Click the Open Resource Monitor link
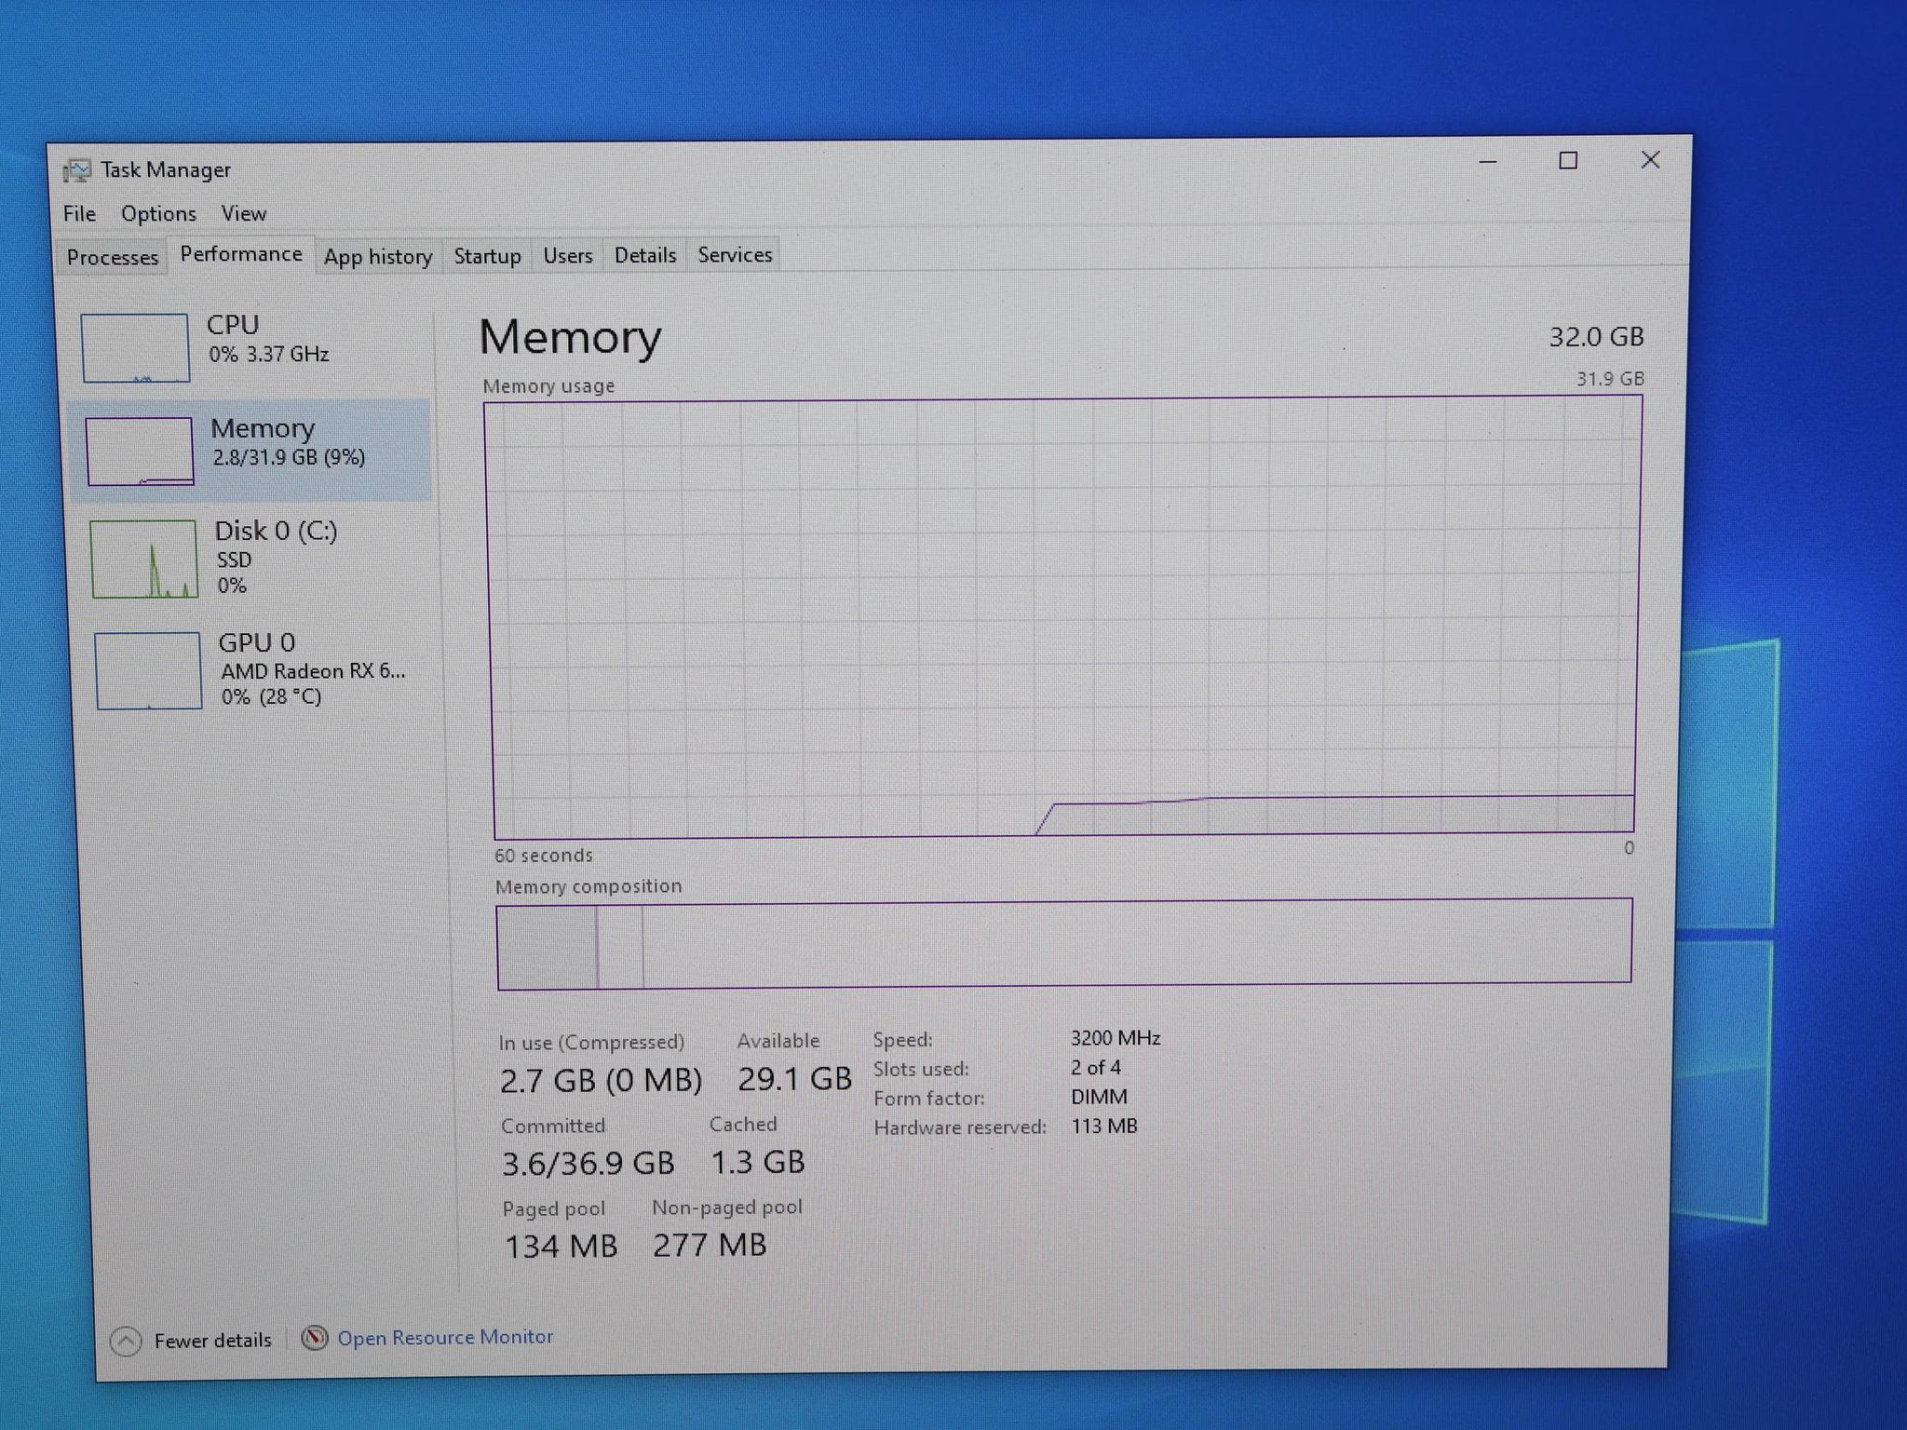Image resolution: width=1907 pixels, height=1430 pixels. coord(445,1337)
